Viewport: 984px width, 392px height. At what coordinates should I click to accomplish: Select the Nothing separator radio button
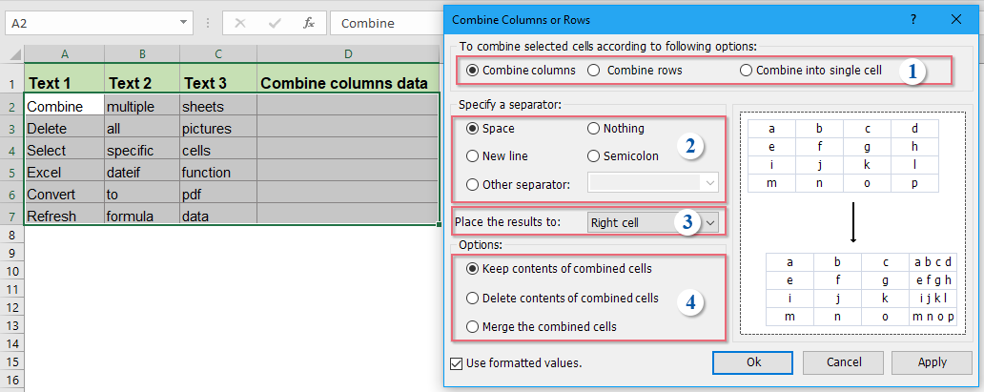[x=594, y=128]
